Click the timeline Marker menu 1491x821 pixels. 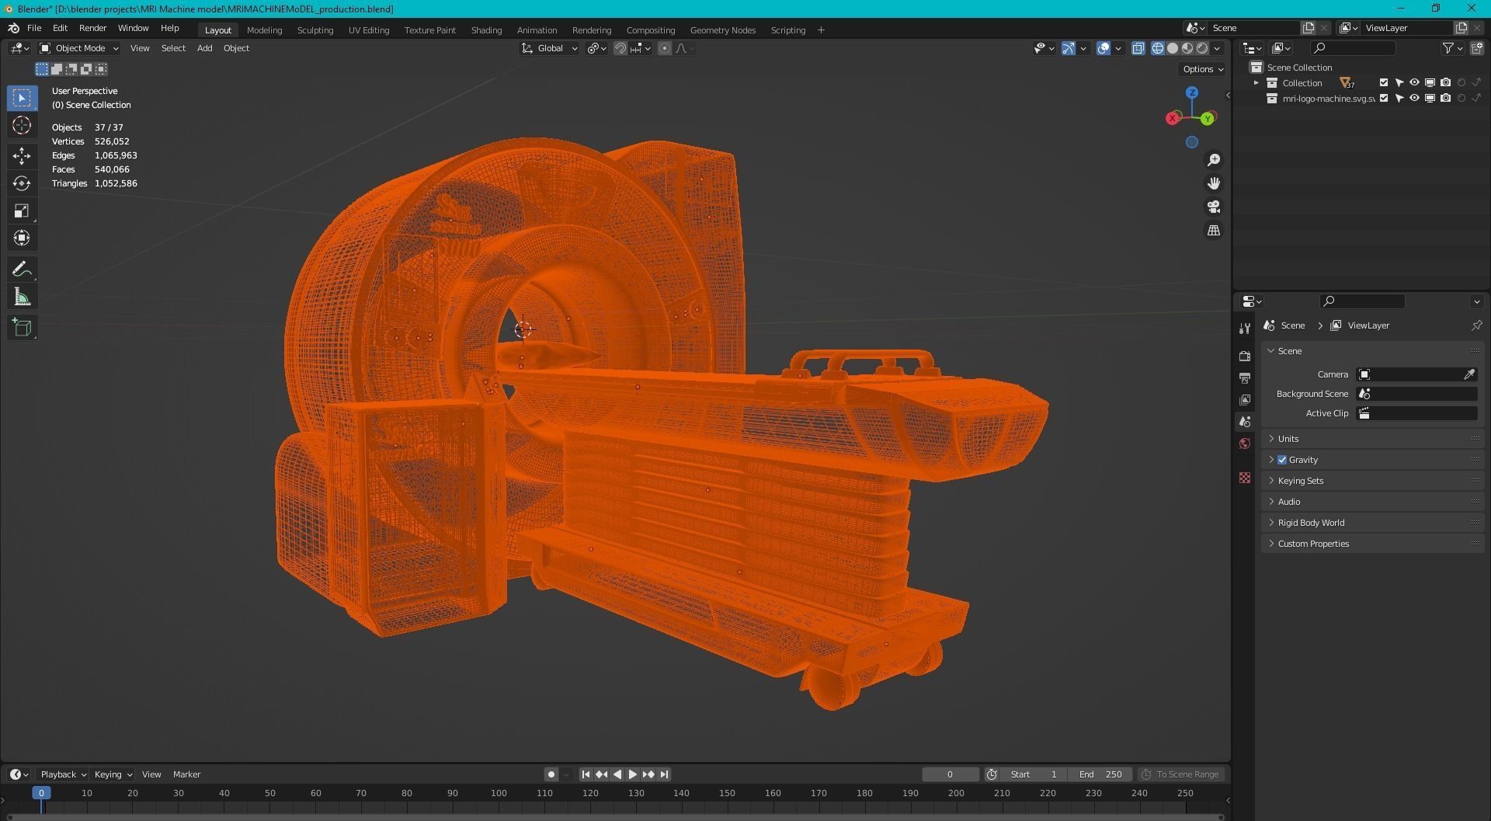coord(186,774)
